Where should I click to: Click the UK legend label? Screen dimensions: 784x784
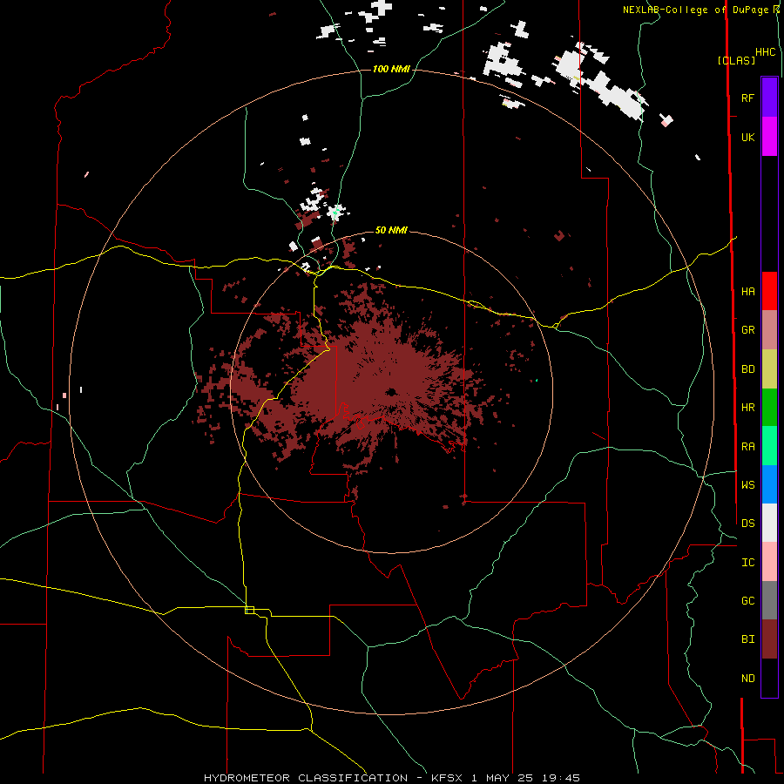point(747,137)
